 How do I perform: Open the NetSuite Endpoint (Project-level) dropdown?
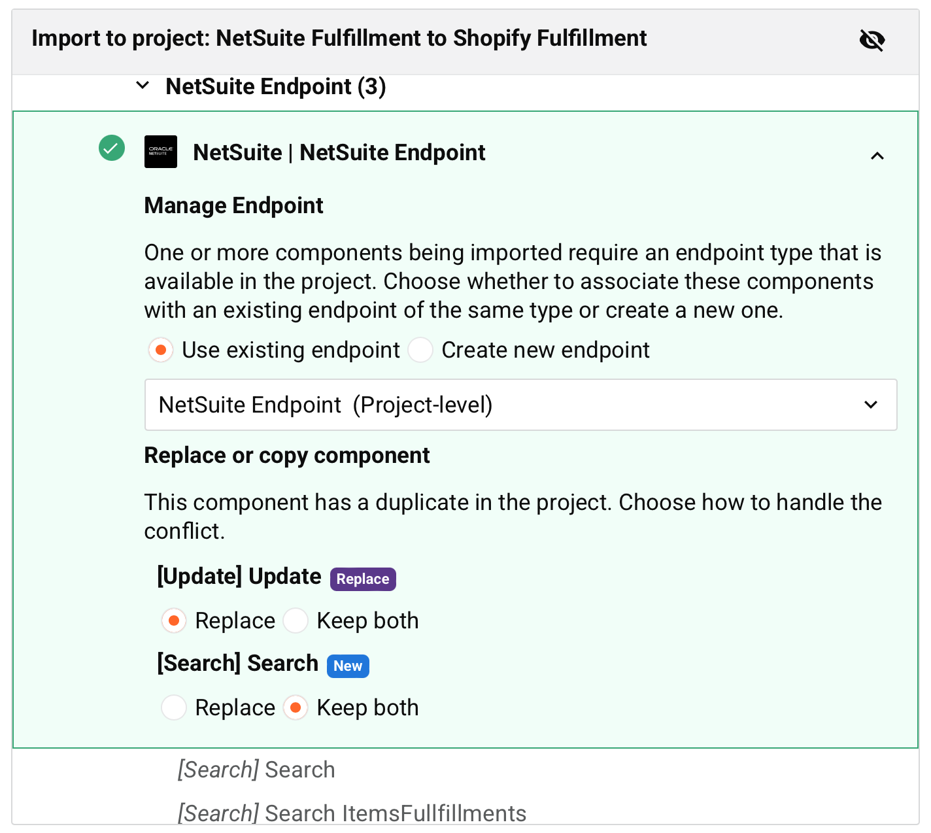(510, 405)
